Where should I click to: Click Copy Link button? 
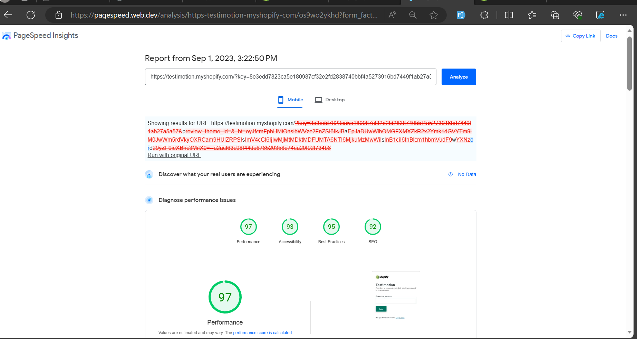[x=581, y=36]
